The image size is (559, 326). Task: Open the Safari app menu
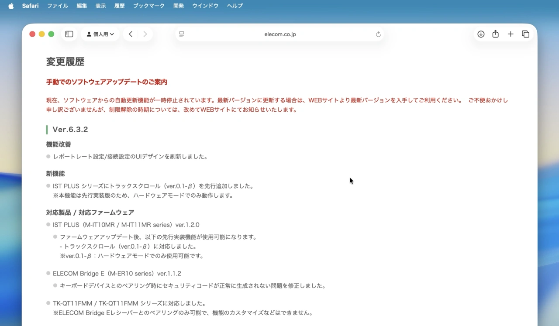pos(31,6)
